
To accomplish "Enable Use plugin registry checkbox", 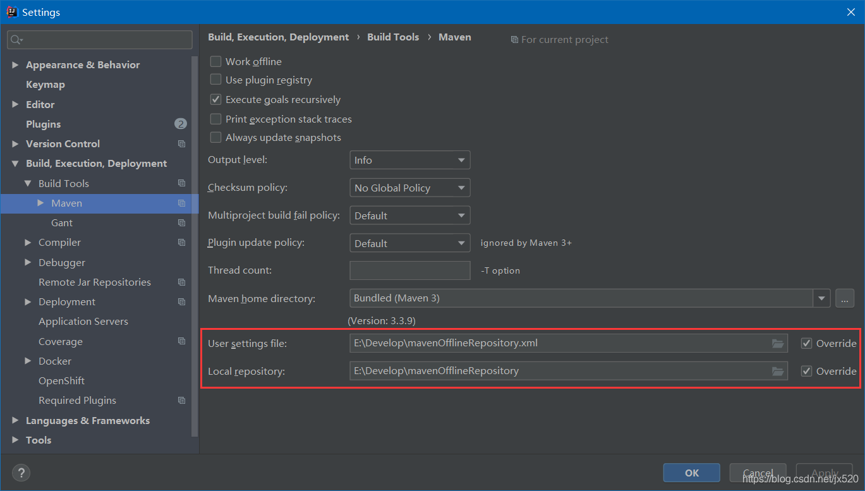I will coord(215,80).
